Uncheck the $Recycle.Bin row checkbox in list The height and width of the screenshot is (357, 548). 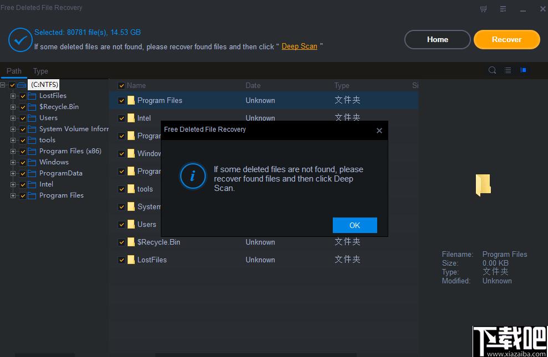[121, 242]
